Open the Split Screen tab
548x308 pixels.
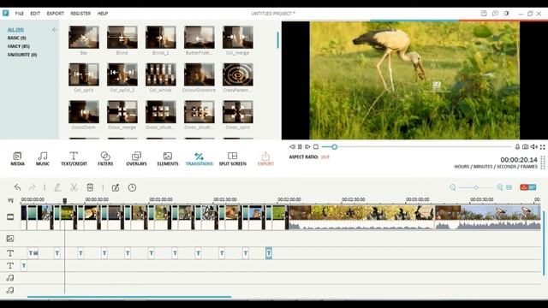click(x=232, y=158)
